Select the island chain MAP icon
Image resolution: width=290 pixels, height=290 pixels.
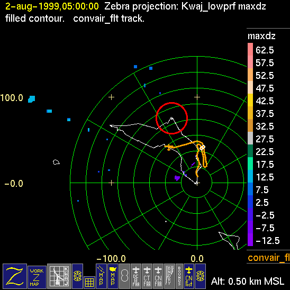pyautogui.click(x=101, y=276)
